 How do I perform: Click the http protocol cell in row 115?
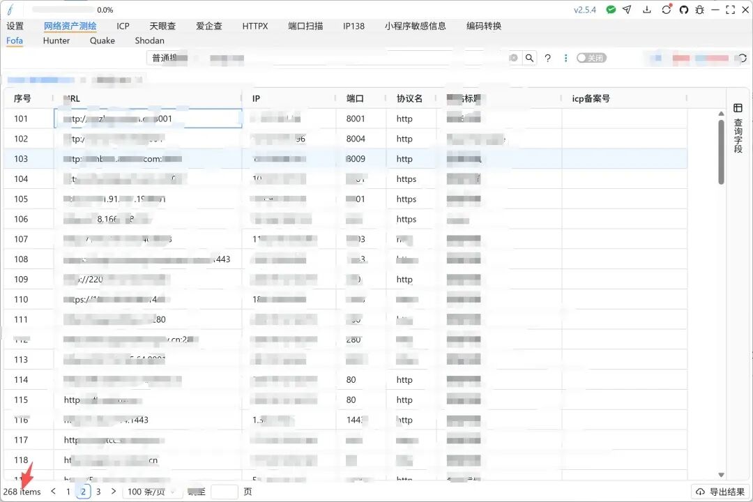[404, 400]
